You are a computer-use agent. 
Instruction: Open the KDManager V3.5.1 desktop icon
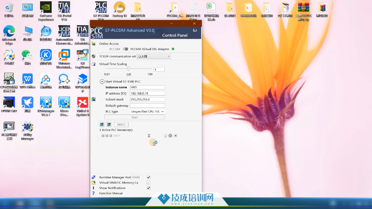pyautogui.click(x=46, y=106)
